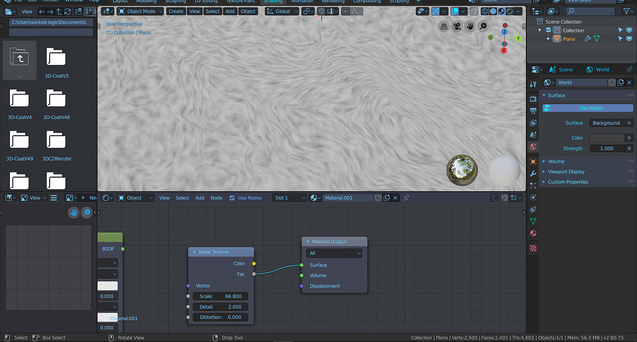Screen dimensions: 637x342
Task: Expand the Volume panel
Action: pyautogui.click(x=544, y=161)
